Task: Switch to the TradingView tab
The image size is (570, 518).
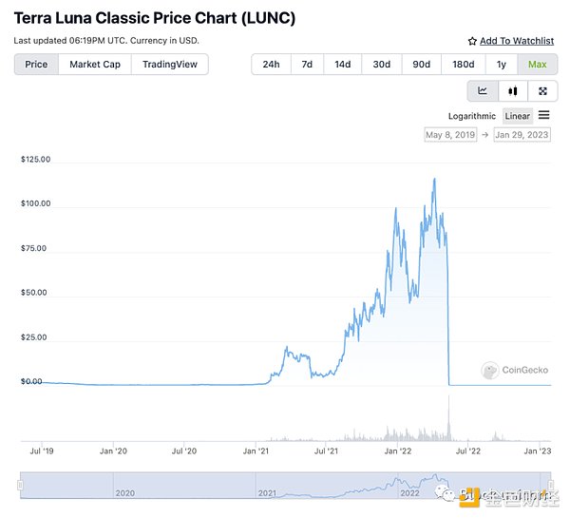Action: coord(170,65)
